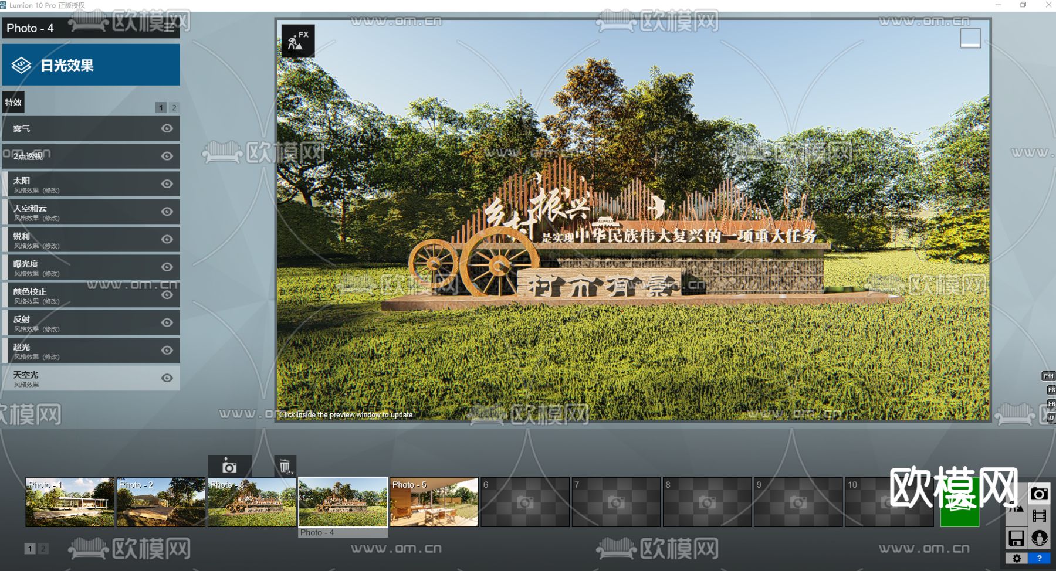Hide the 天空和云 effect

167,211
